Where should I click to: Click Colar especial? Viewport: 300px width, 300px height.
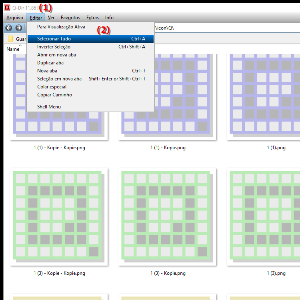(x=90, y=87)
